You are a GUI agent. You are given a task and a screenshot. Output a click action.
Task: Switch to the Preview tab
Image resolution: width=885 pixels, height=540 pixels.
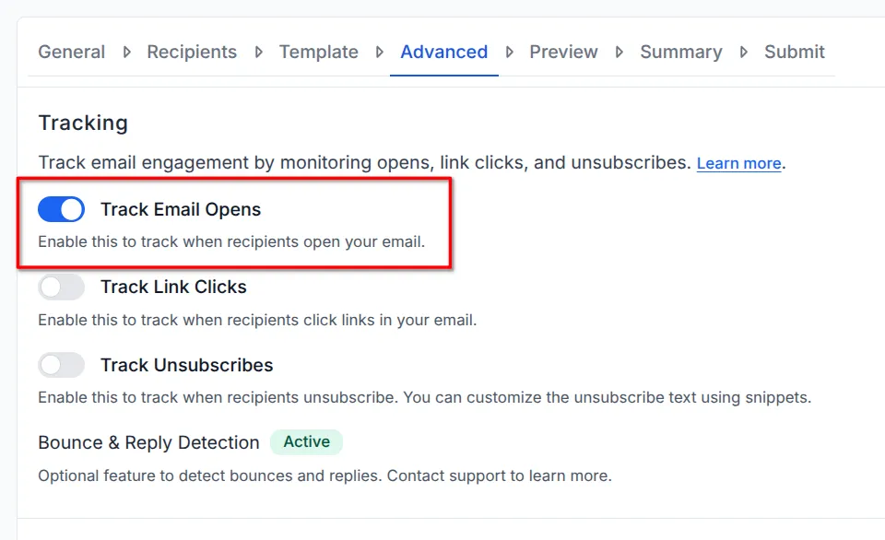pos(563,52)
